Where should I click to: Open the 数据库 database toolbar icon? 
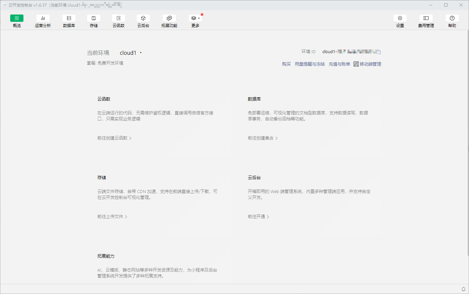[69, 18]
